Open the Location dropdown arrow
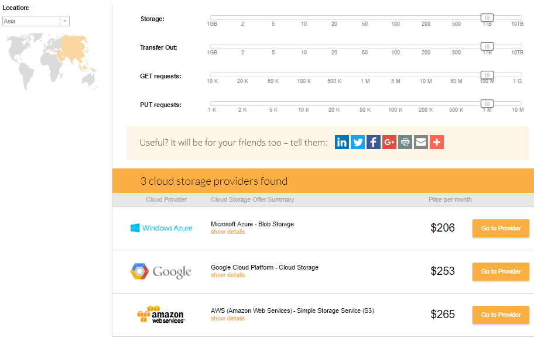The width and height of the screenshot is (534, 338). point(65,21)
